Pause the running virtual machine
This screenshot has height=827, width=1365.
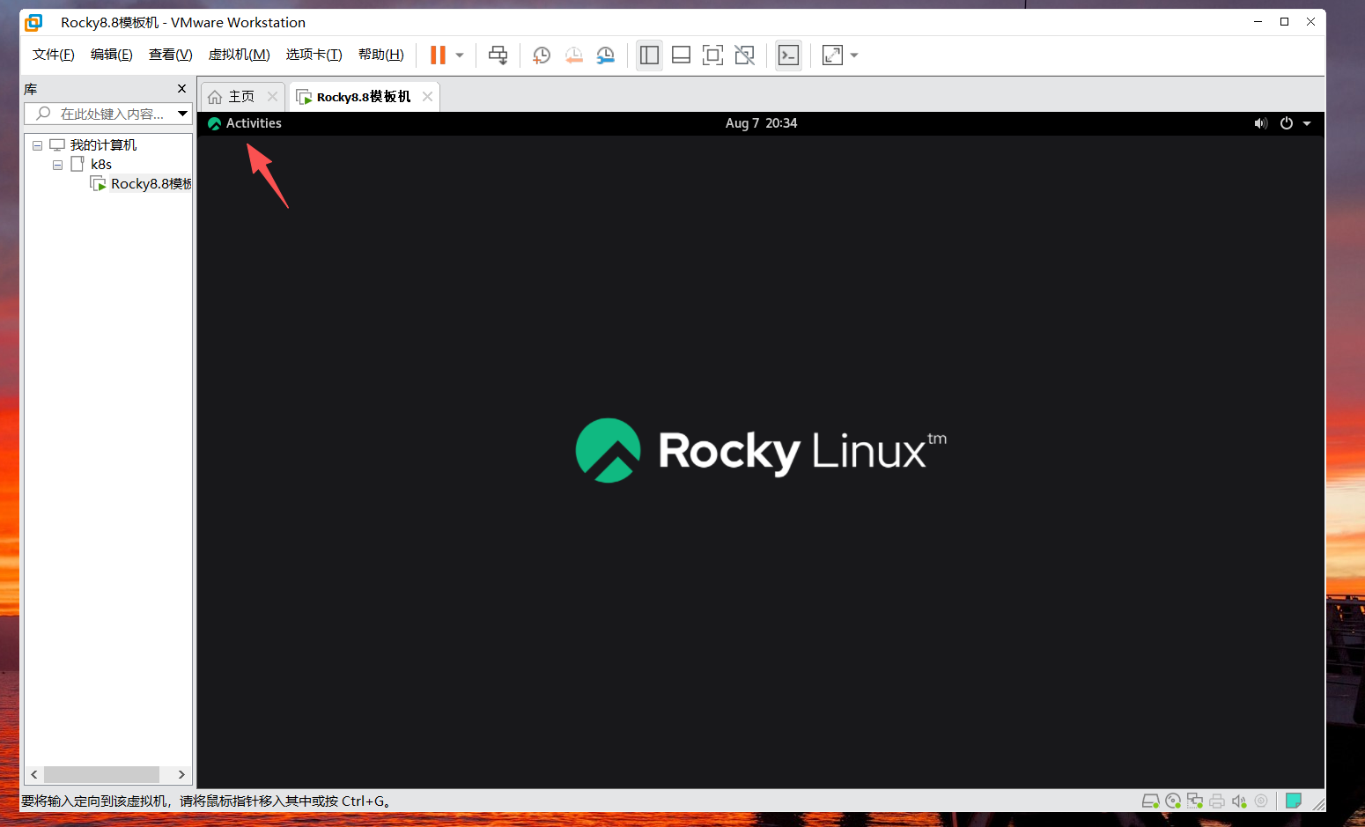[438, 55]
